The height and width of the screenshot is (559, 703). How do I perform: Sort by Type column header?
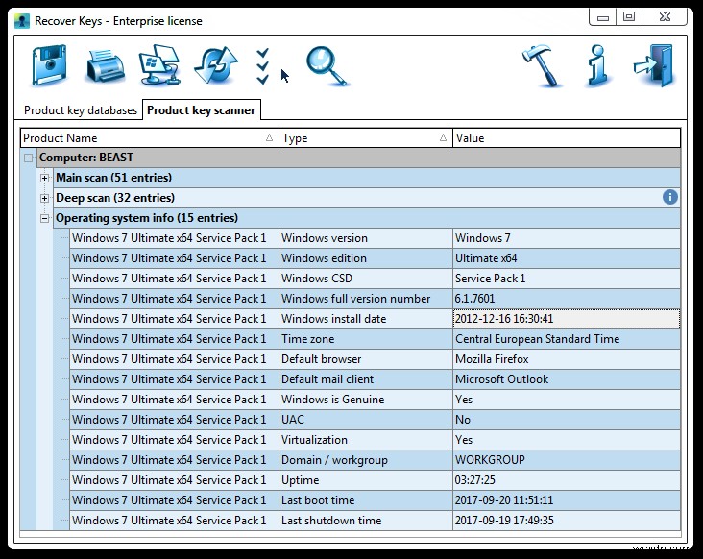coord(365,138)
